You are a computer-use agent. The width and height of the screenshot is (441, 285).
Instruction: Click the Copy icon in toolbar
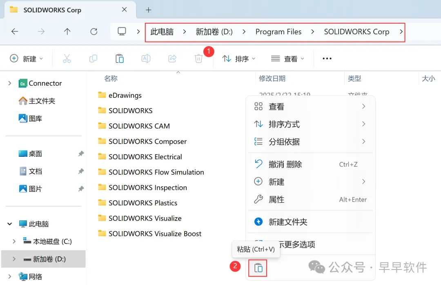(93, 58)
